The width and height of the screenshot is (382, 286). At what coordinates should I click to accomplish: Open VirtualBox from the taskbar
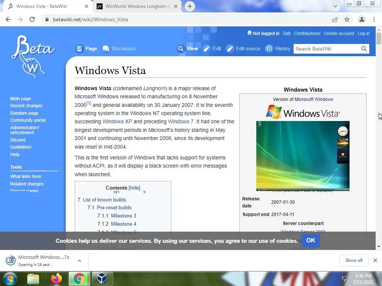[x=102, y=279]
